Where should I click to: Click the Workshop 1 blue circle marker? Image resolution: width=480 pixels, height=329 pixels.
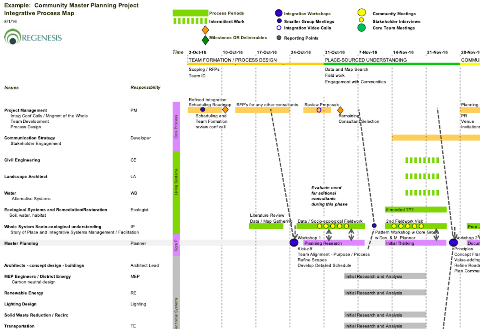coord(294,243)
